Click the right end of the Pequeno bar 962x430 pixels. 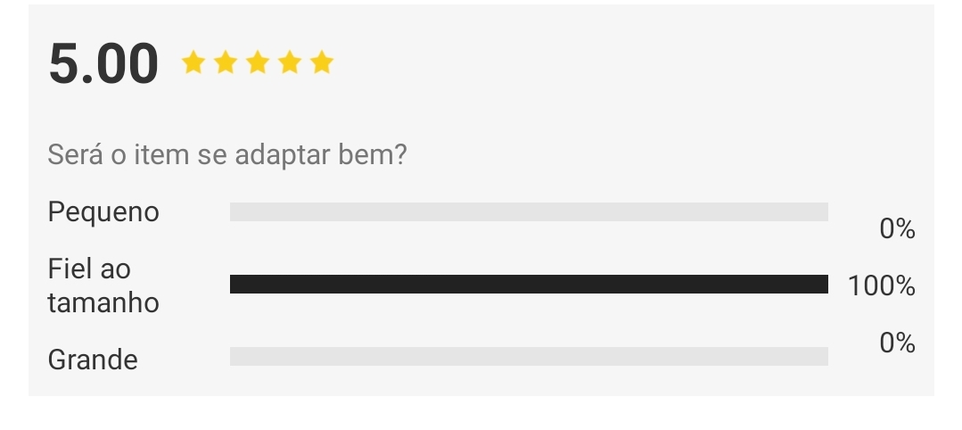click(x=824, y=212)
